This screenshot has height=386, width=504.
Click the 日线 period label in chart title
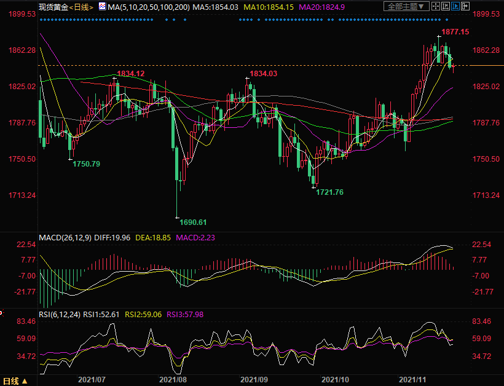(x=81, y=7)
